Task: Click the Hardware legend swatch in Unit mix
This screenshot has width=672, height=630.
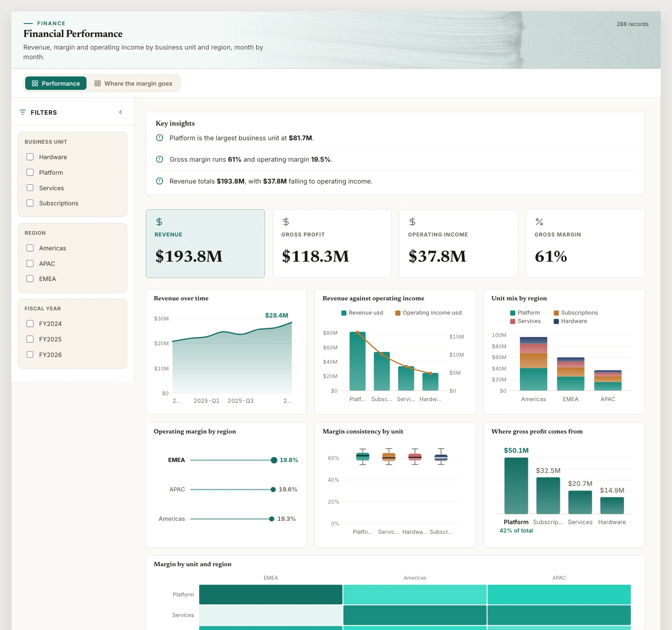Action: (x=556, y=321)
